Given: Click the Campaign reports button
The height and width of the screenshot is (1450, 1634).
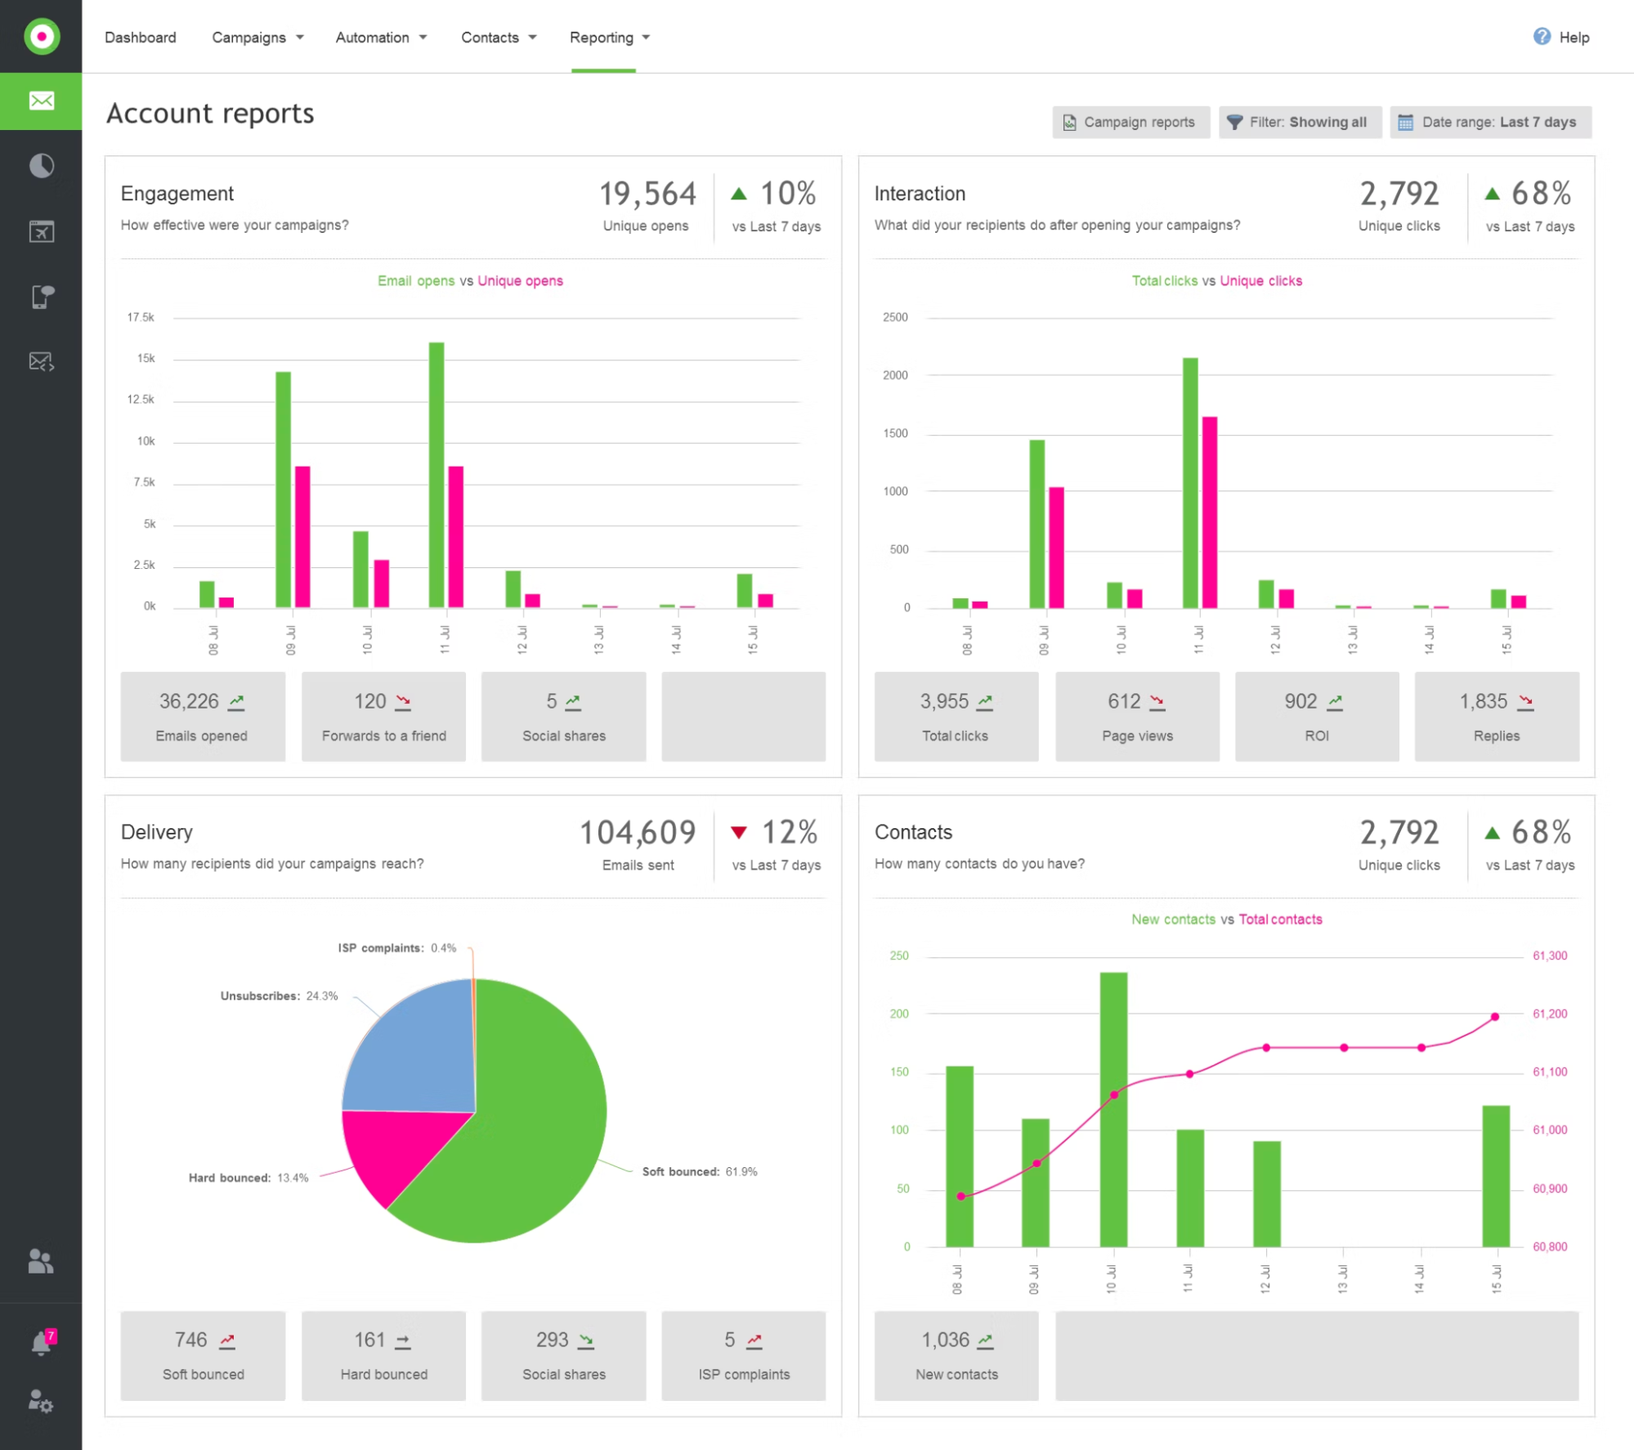Looking at the screenshot, I should pos(1130,122).
